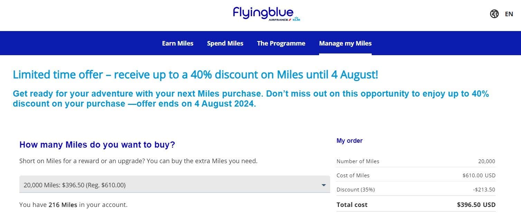521x218 pixels.
Task: Click the globe language icon
Action: [494, 14]
